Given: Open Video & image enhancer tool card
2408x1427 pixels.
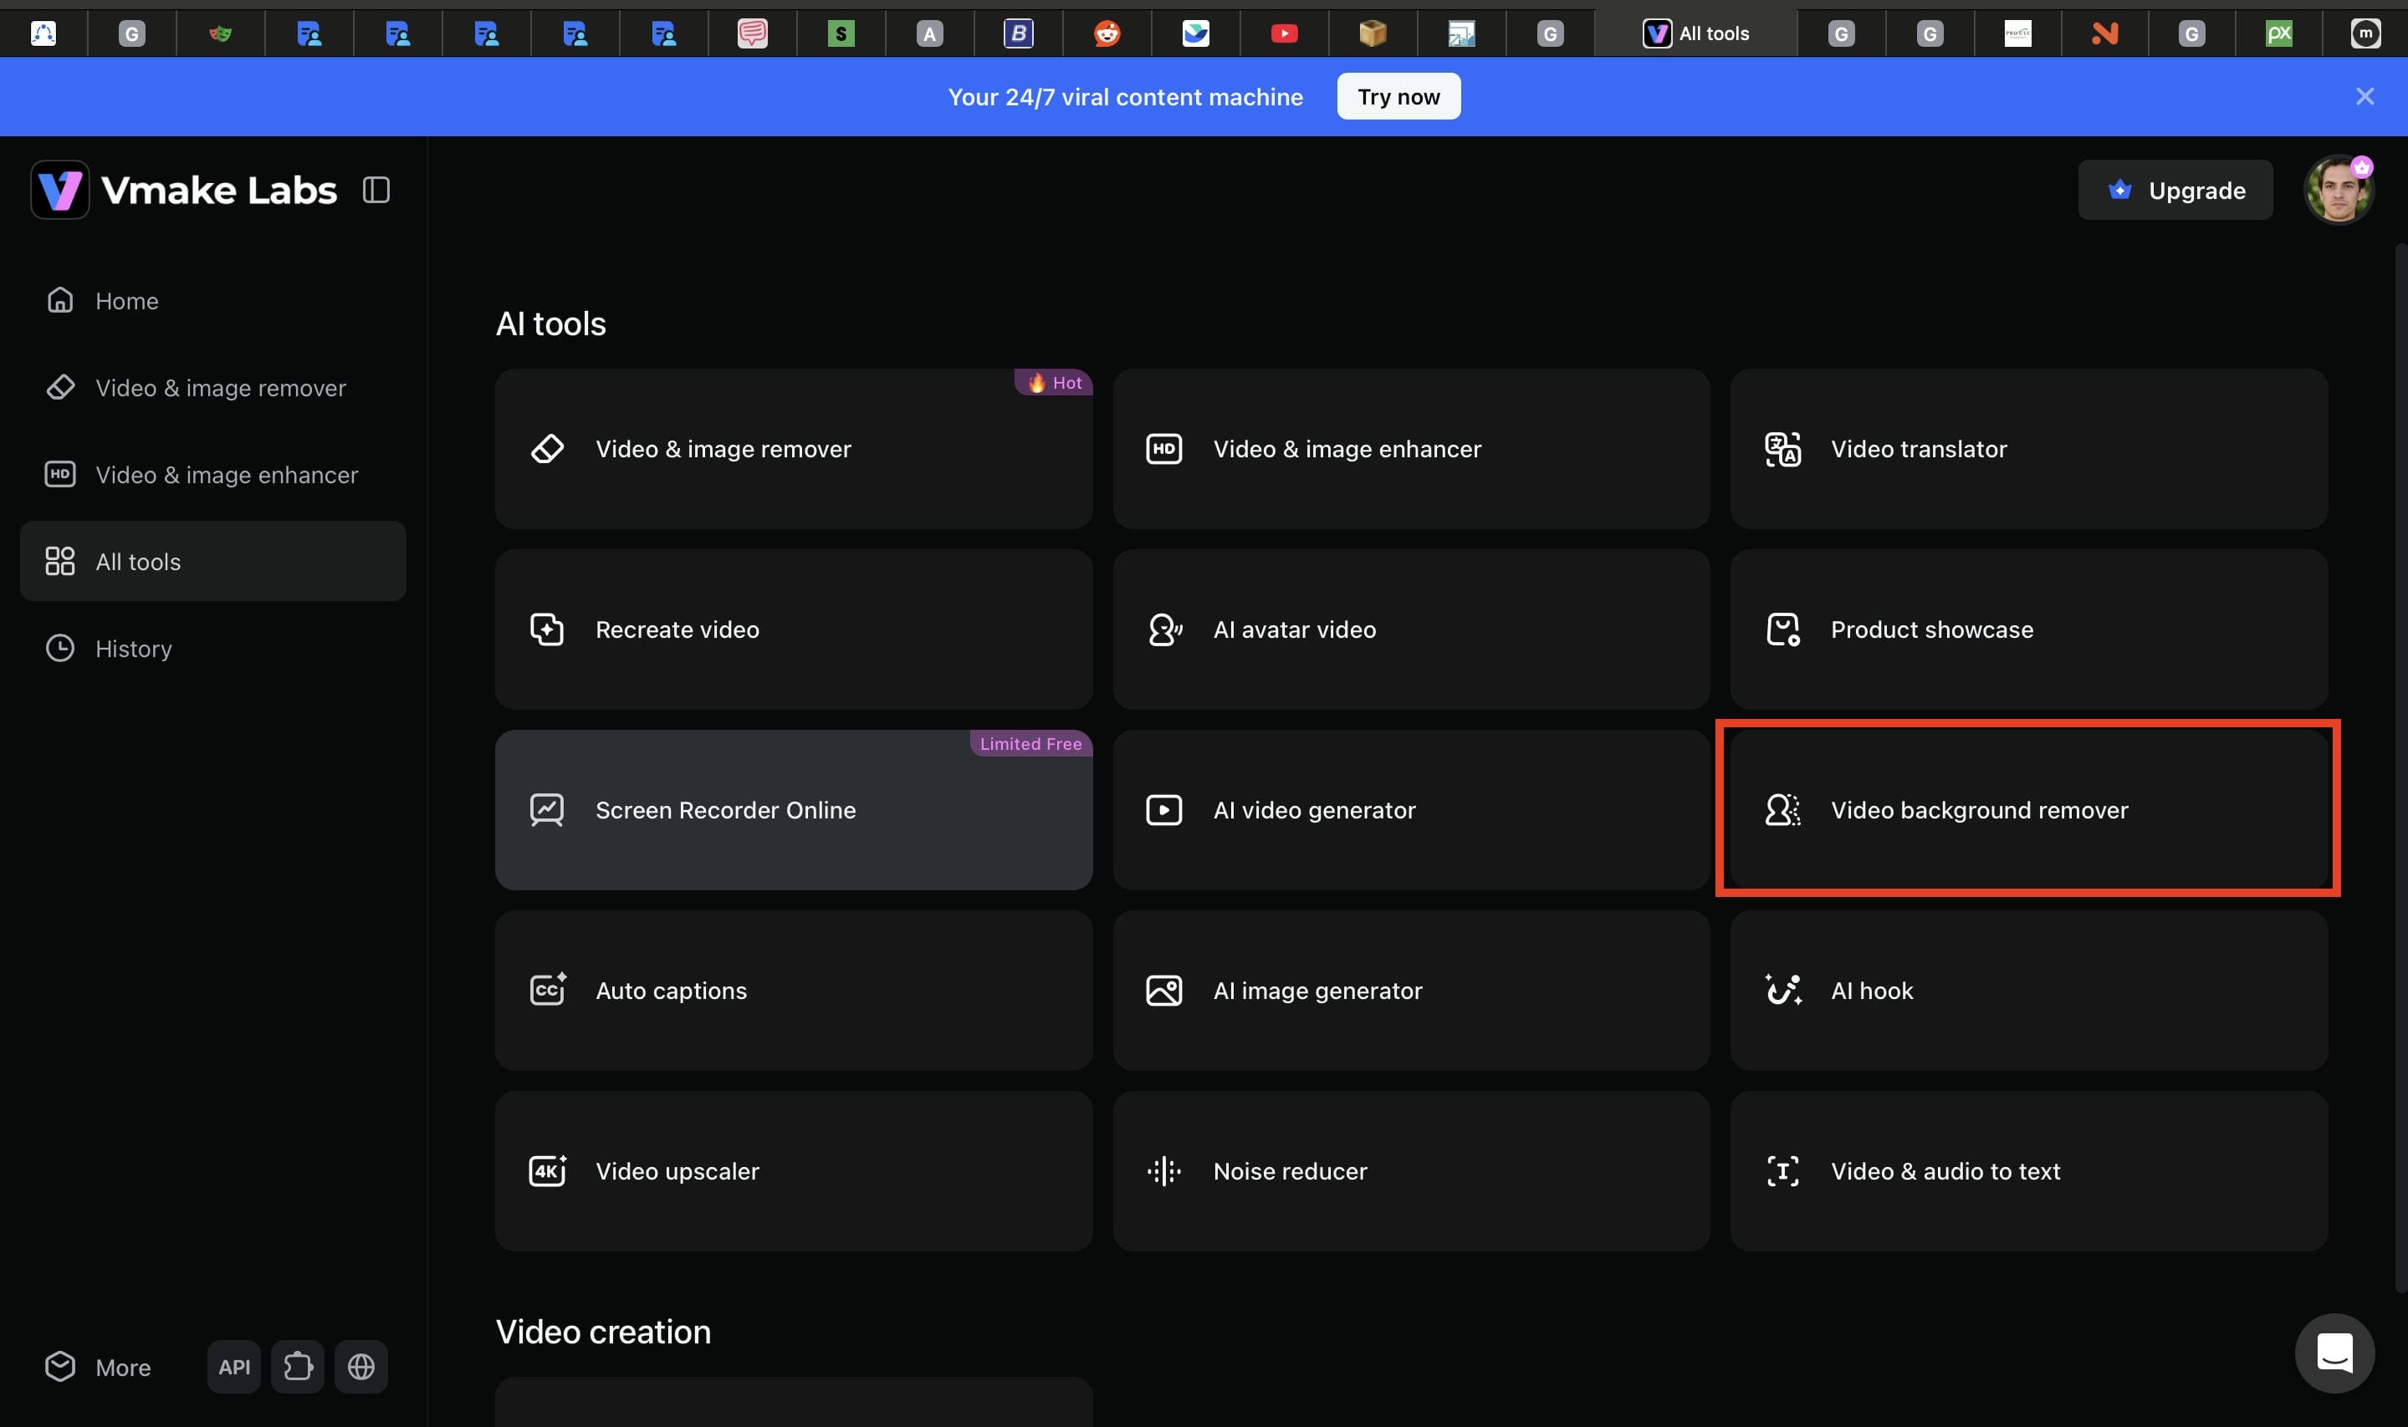Looking at the screenshot, I should pyautogui.click(x=1411, y=449).
